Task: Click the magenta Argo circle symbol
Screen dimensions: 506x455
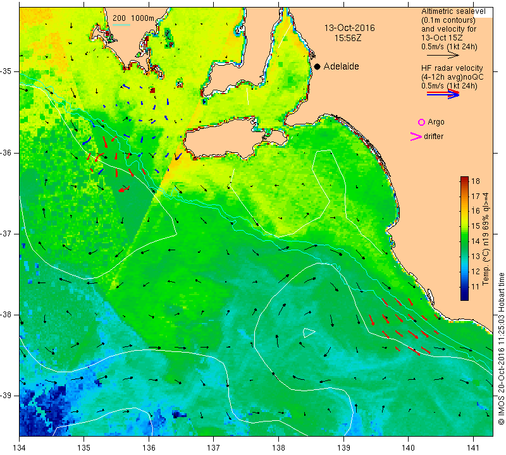Action: tap(421, 122)
